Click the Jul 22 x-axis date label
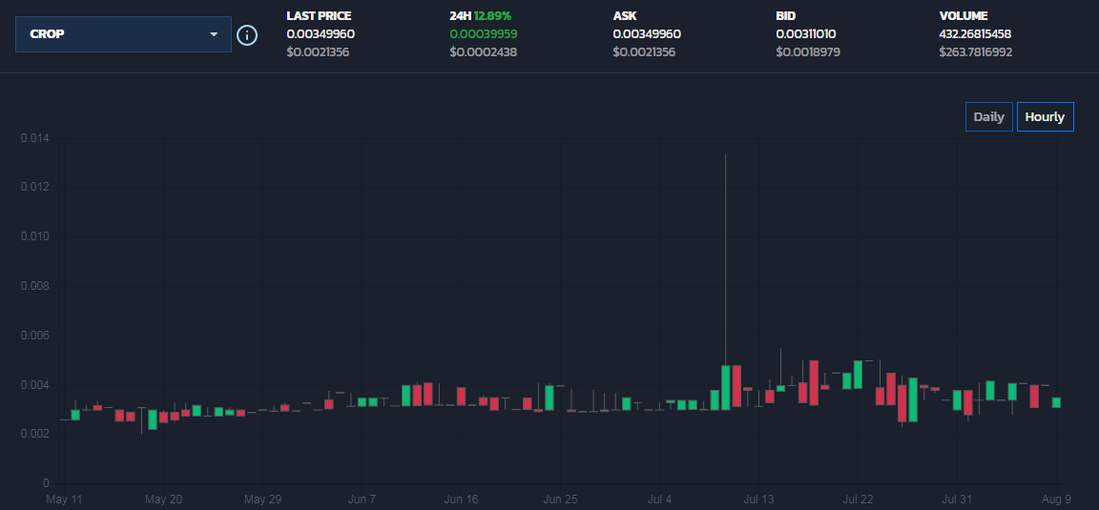The height and width of the screenshot is (510, 1099). [x=858, y=500]
